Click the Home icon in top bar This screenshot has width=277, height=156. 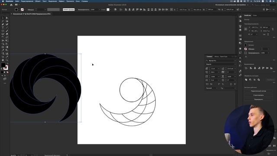click(x=11, y=5)
